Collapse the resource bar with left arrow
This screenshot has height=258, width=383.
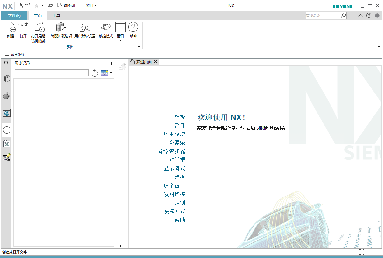[x=120, y=246]
